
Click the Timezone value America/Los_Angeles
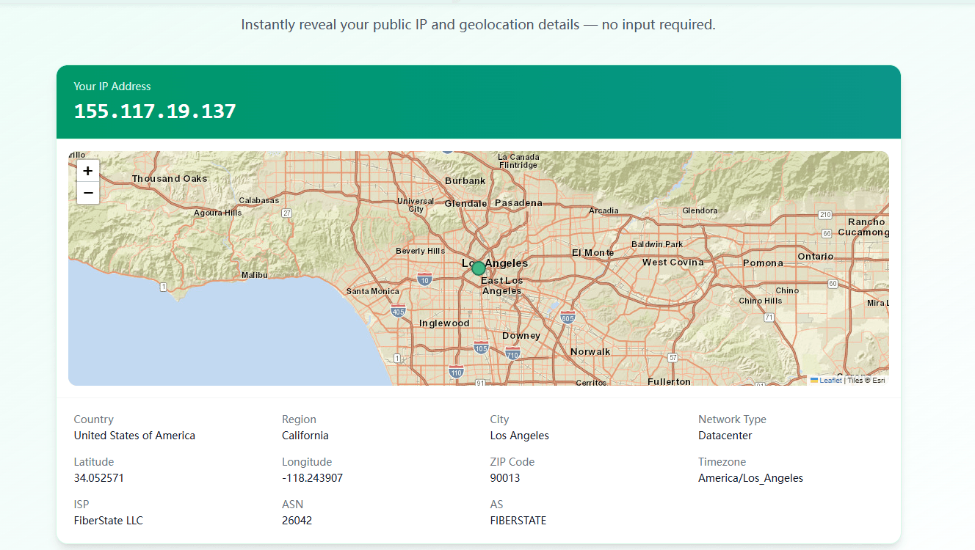(750, 478)
